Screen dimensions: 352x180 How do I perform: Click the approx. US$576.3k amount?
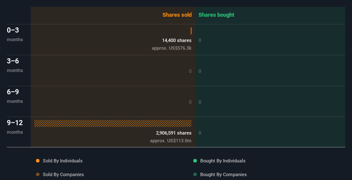click(x=171, y=48)
